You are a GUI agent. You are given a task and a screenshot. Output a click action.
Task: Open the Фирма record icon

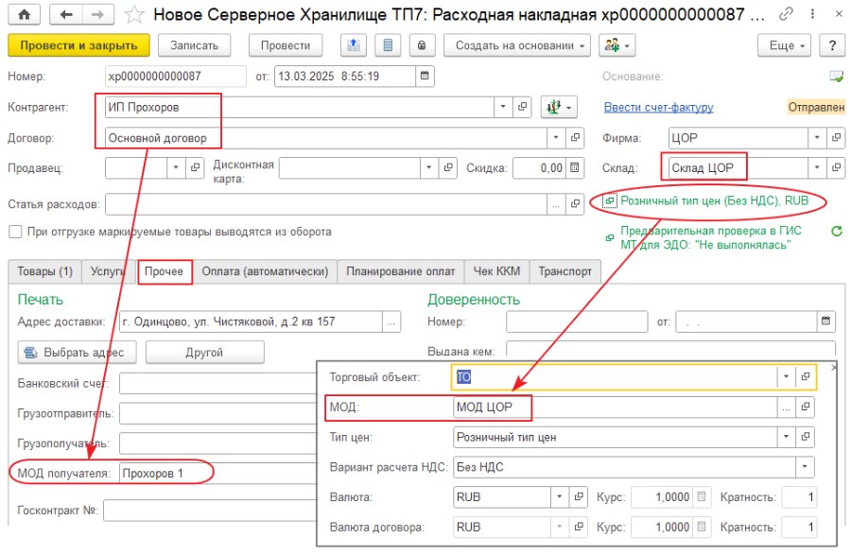coord(837,138)
